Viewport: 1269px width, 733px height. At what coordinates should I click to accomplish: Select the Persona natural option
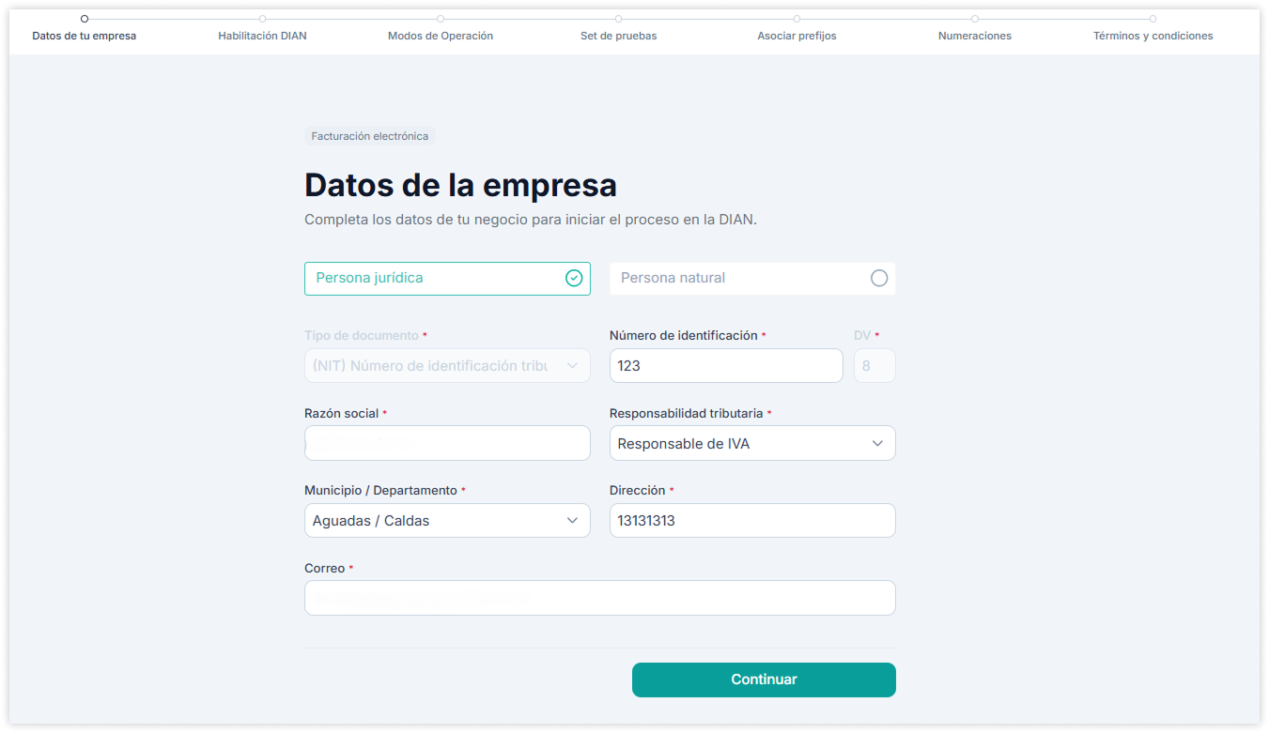pyautogui.click(x=752, y=279)
